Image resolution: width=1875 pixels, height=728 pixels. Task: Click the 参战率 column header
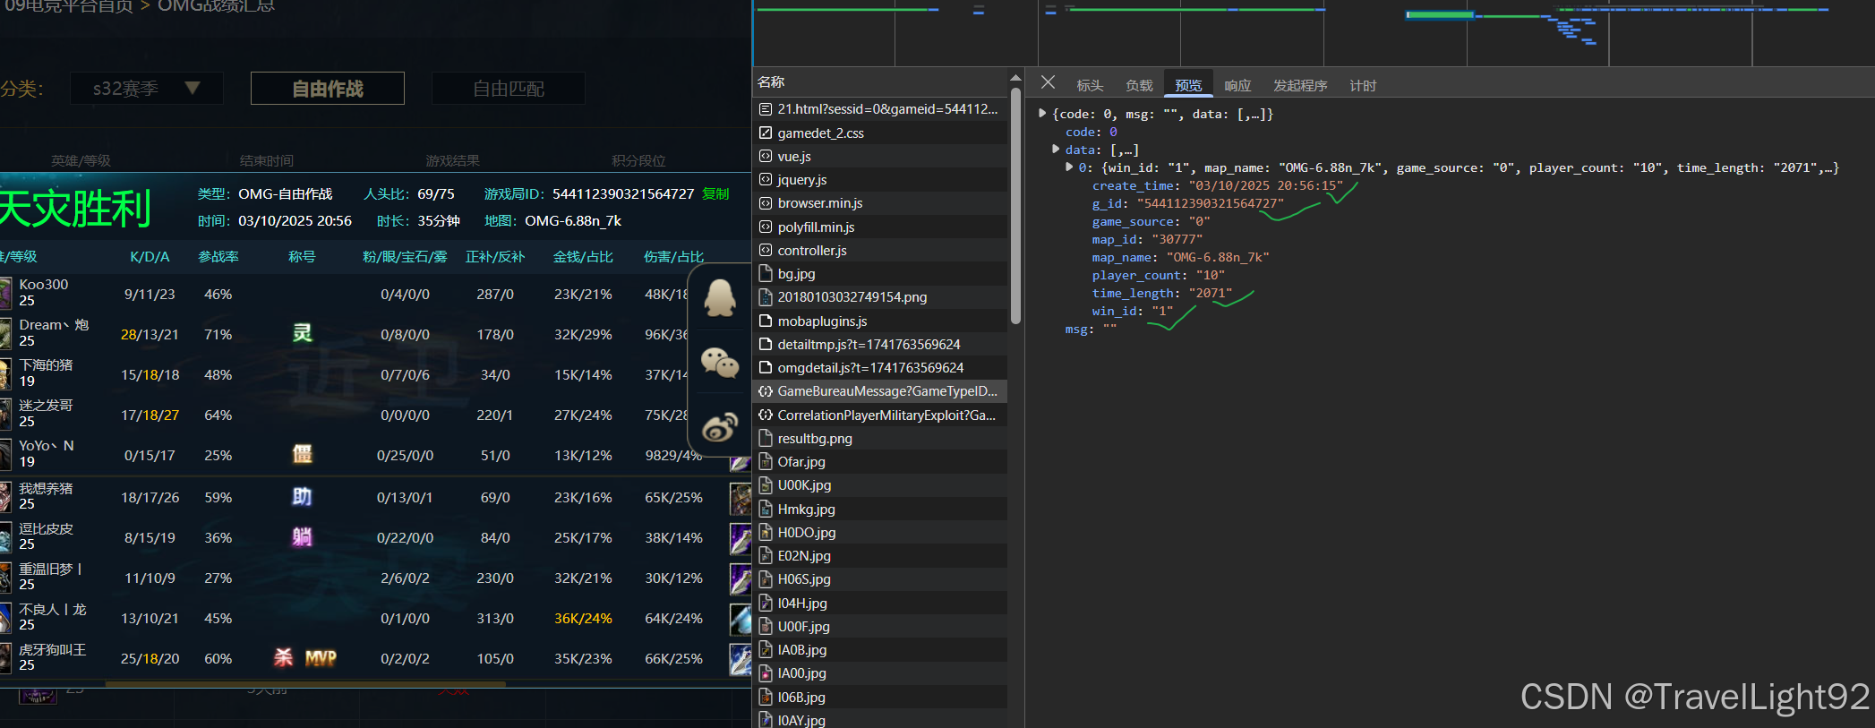(218, 257)
